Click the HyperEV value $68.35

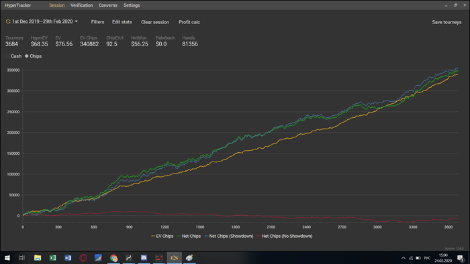pyautogui.click(x=39, y=44)
